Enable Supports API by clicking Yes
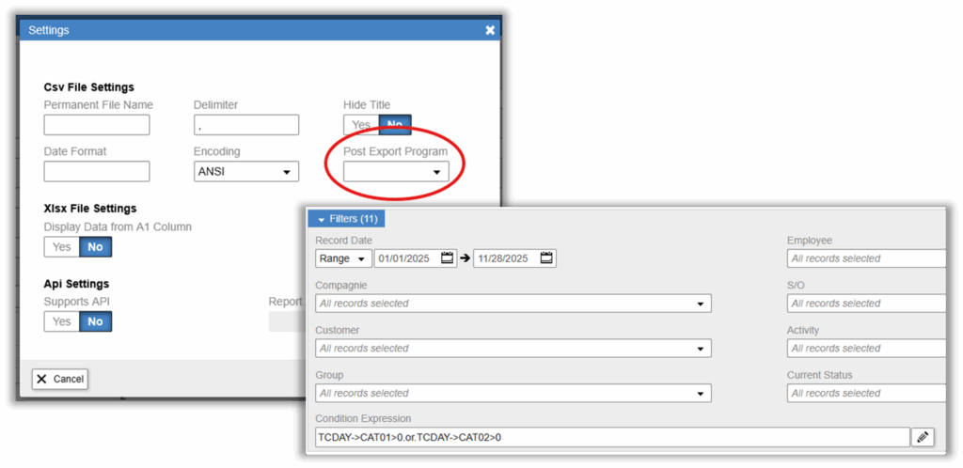The width and height of the screenshot is (963, 468). 61,321
